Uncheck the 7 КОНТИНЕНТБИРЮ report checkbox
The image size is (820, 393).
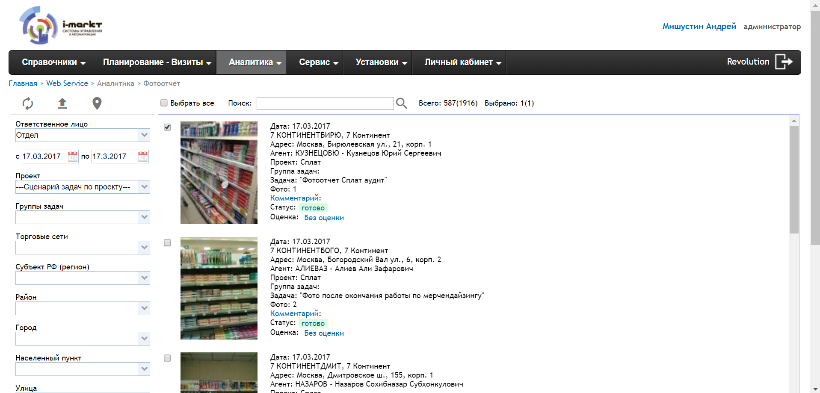[167, 127]
